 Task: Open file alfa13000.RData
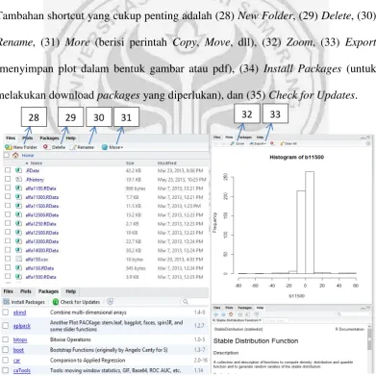(42, 241)
